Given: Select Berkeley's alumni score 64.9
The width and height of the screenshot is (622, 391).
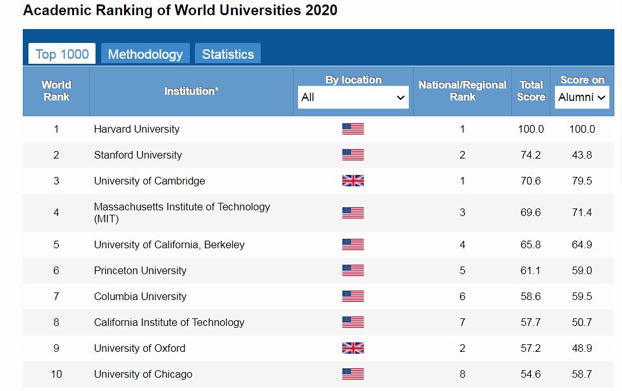Looking at the screenshot, I should point(582,244).
